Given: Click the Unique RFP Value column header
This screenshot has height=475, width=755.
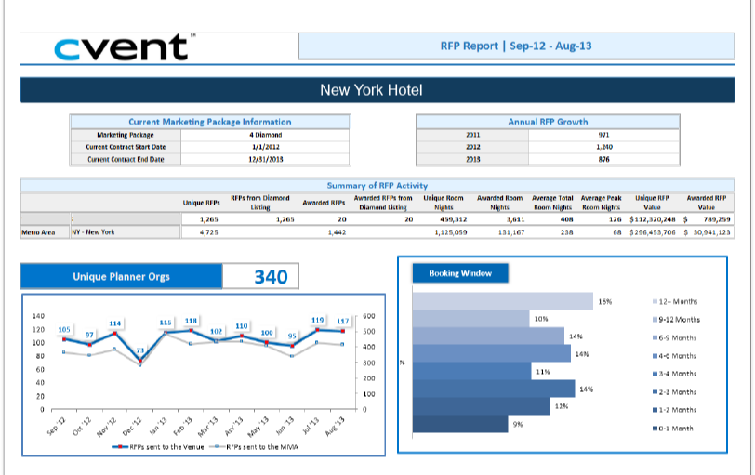Looking at the screenshot, I should [652, 203].
